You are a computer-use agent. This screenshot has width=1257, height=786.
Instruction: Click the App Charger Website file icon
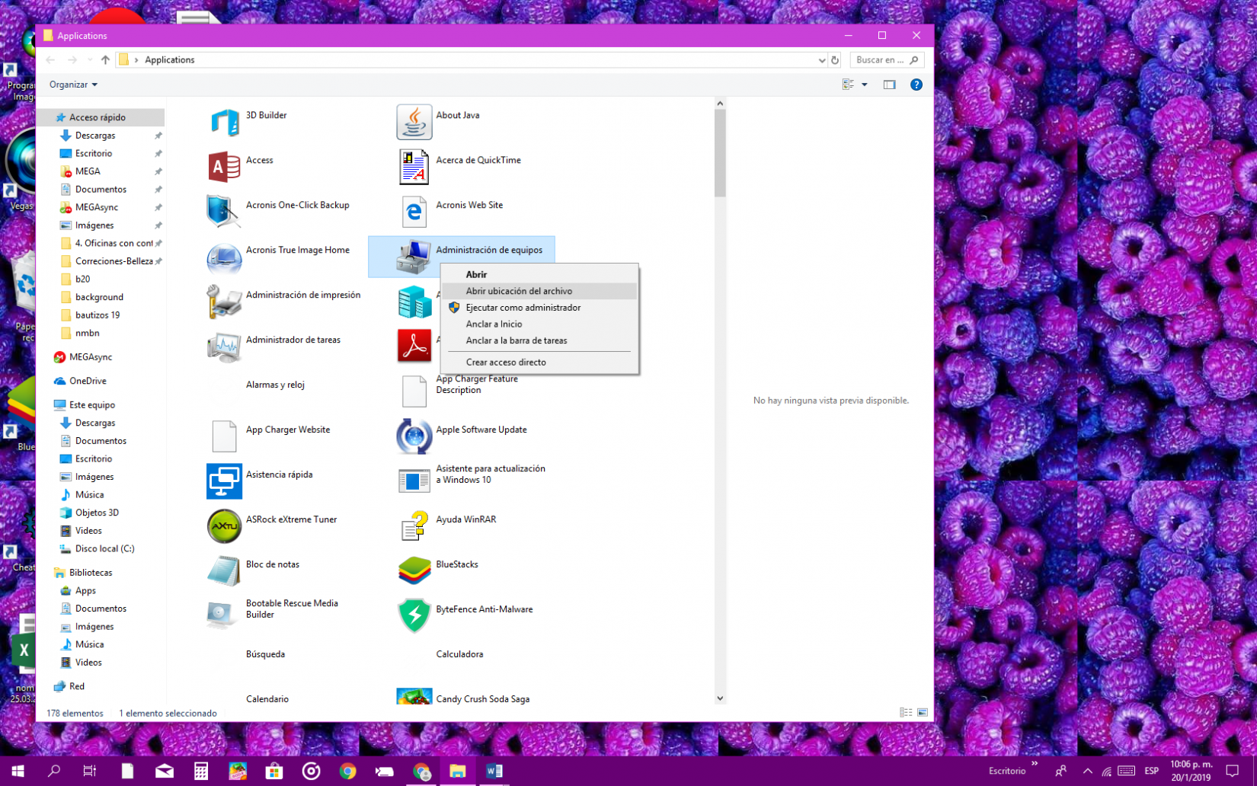(224, 437)
